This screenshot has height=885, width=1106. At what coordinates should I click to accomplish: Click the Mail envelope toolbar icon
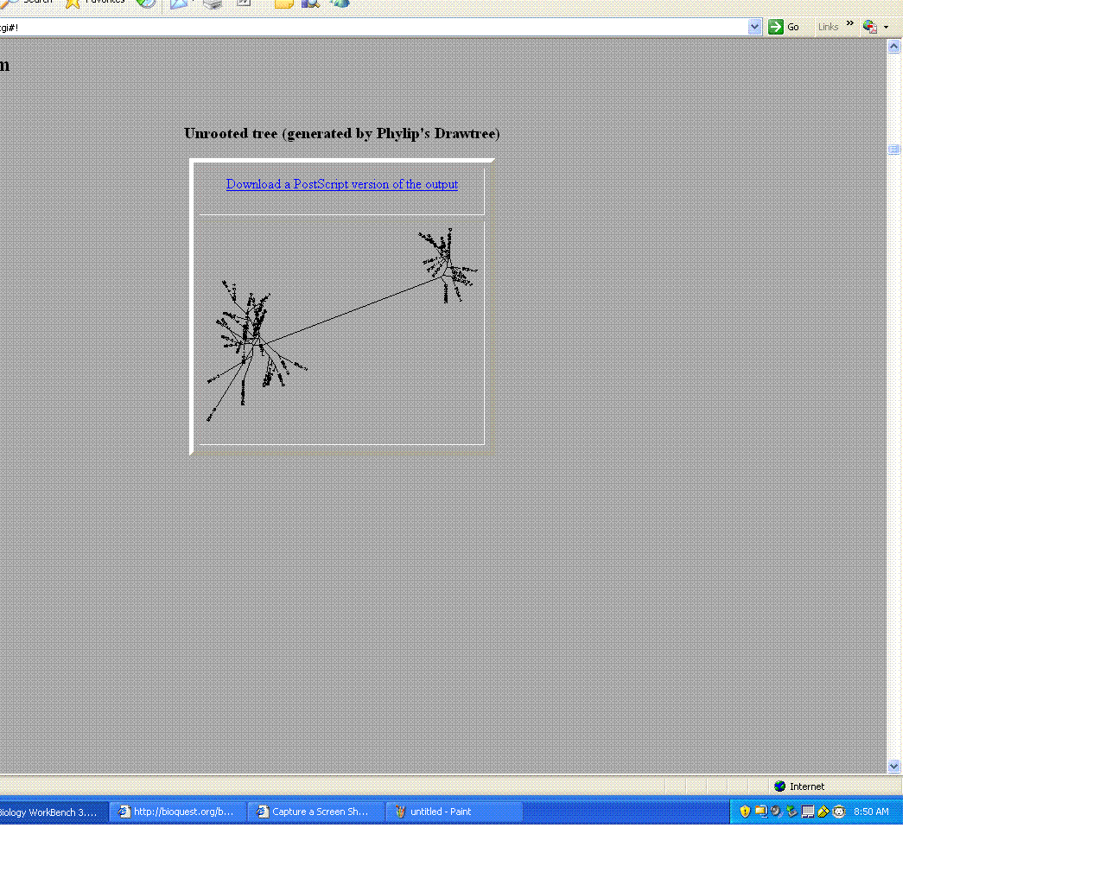click(179, 3)
